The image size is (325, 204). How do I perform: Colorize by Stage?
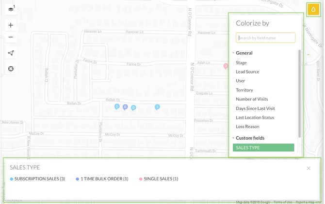241,62
